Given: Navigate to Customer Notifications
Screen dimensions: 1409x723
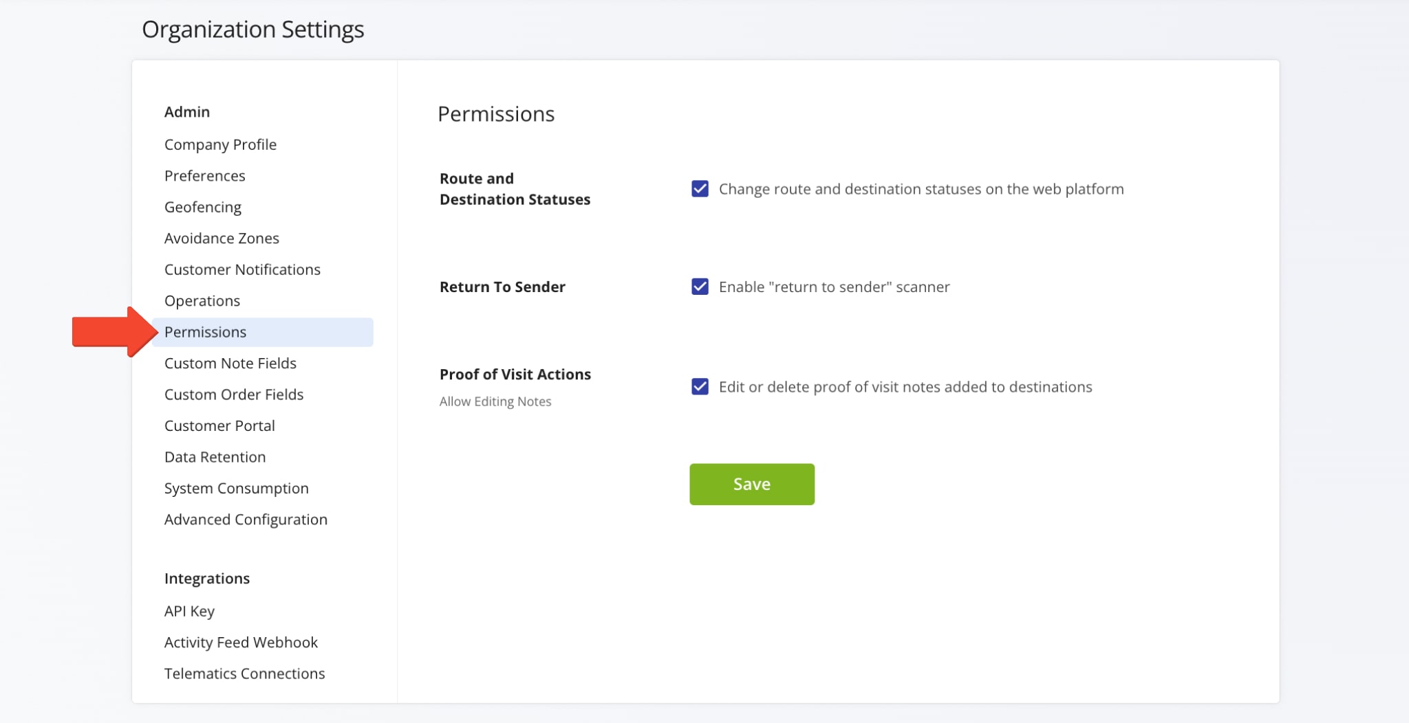Looking at the screenshot, I should point(242,269).
